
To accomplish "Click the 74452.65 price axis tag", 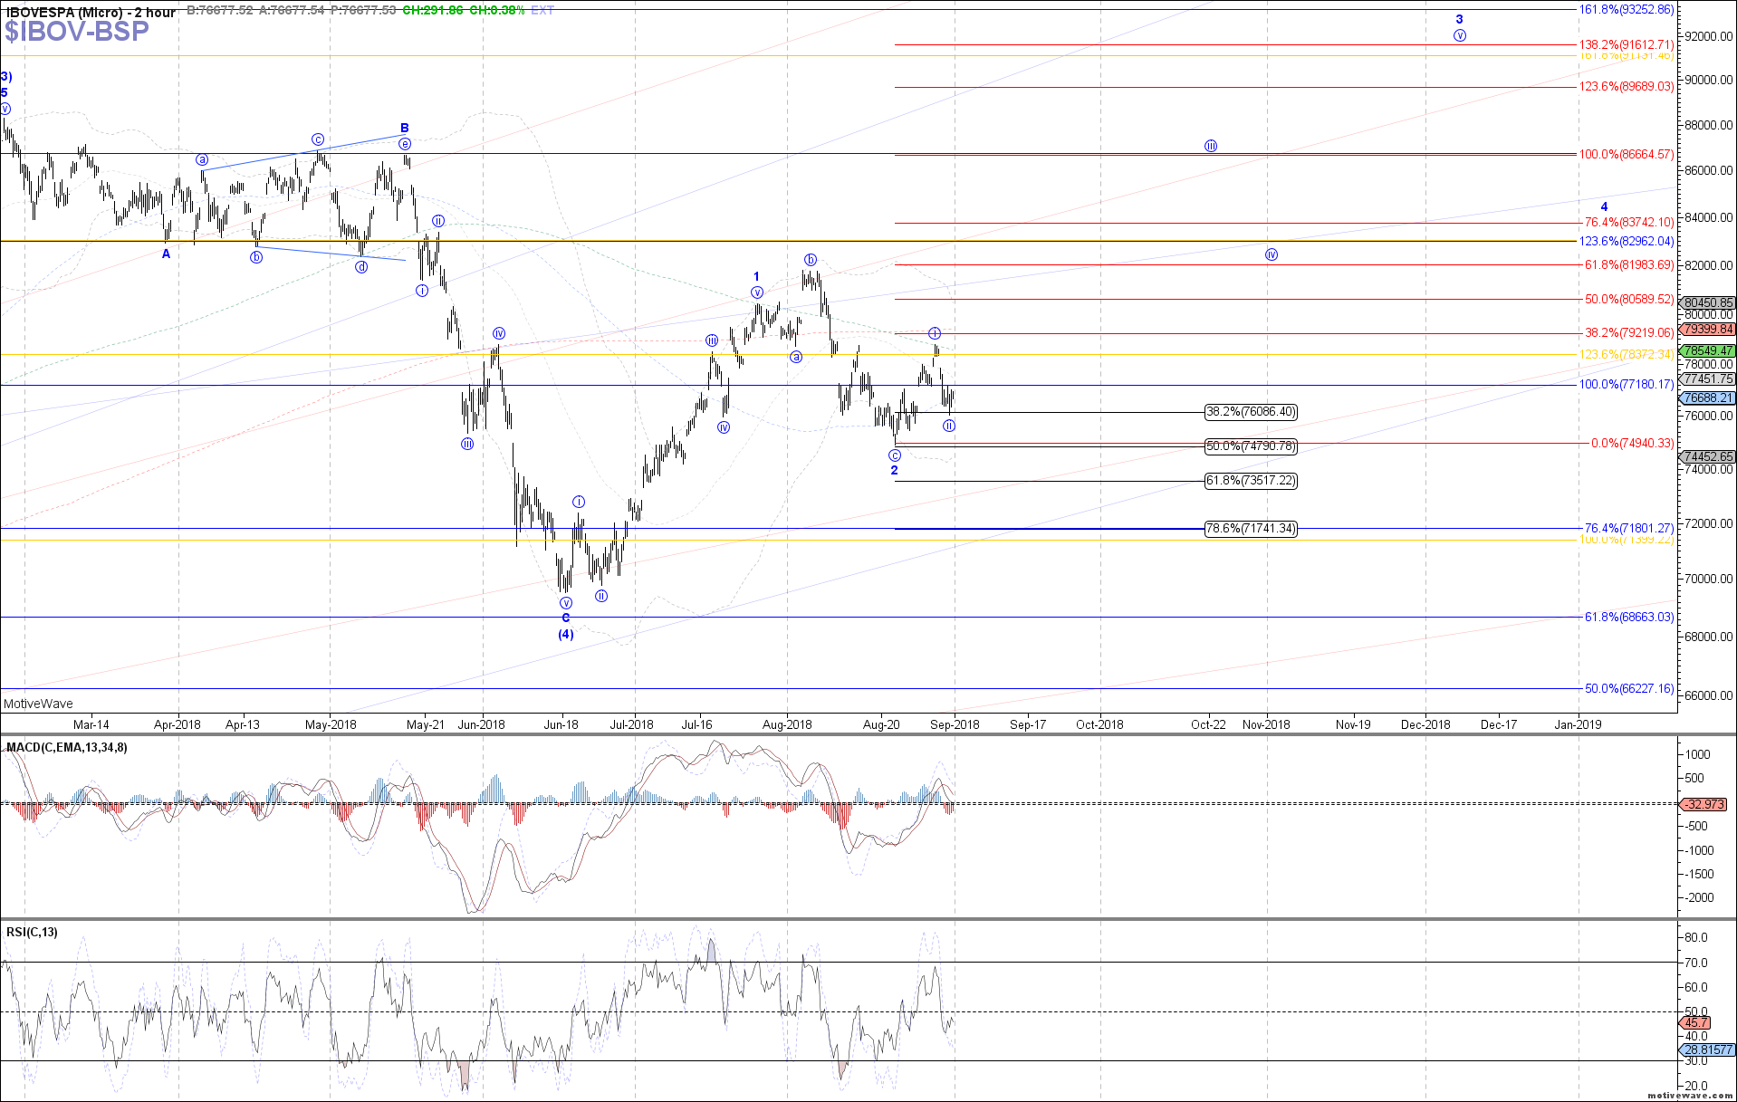I will (x=1708, y=457).
